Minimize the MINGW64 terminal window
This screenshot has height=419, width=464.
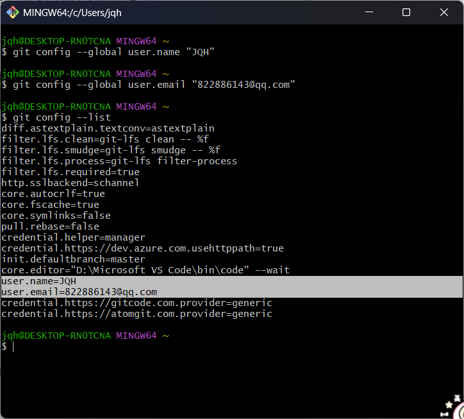click(x=369, y=12)
